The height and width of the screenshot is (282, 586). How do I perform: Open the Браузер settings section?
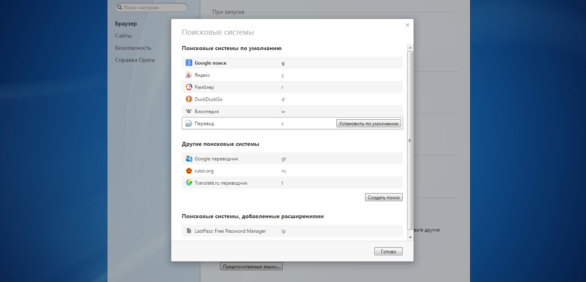(126, 23)
